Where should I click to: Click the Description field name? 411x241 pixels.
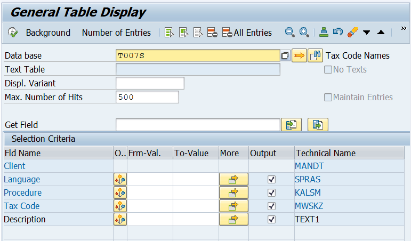point(25,219)
